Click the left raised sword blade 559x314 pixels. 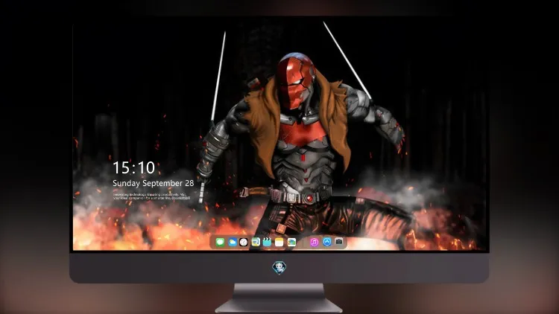point(218,77)
